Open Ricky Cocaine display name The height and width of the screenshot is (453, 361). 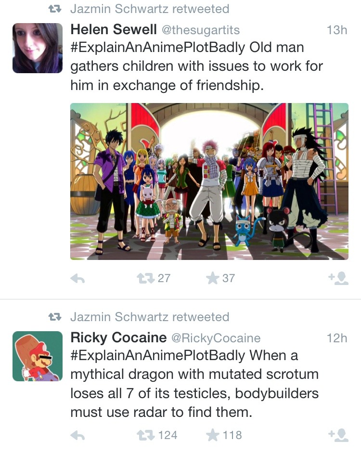coord(118,337)
